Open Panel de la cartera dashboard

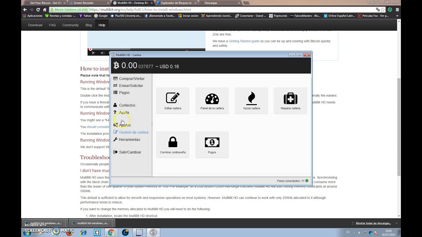click(212, 101)
